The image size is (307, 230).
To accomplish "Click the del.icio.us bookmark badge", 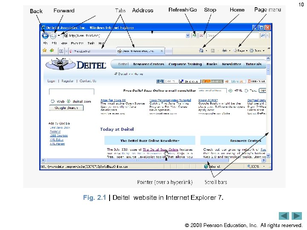I will pos(190,81).
